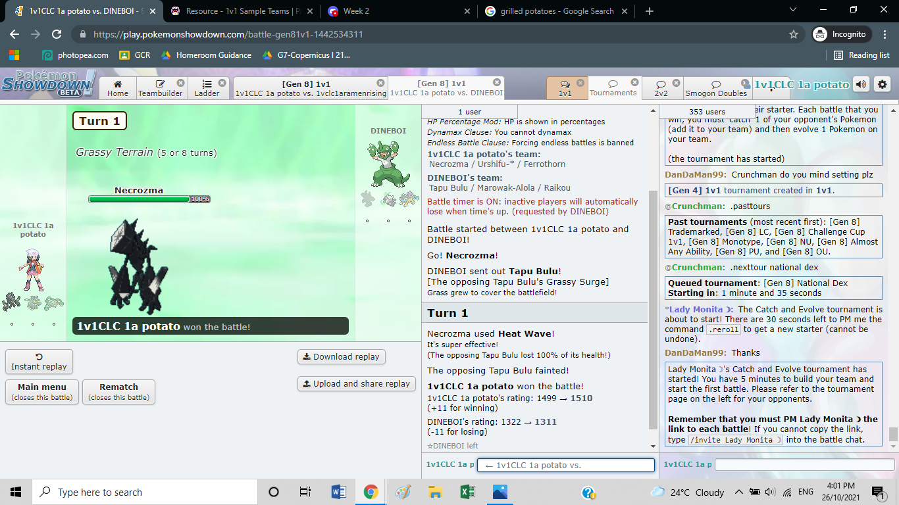The width and height of the screenshot is (899, 505).
Task: Click Main menu button
Action: 42,391
